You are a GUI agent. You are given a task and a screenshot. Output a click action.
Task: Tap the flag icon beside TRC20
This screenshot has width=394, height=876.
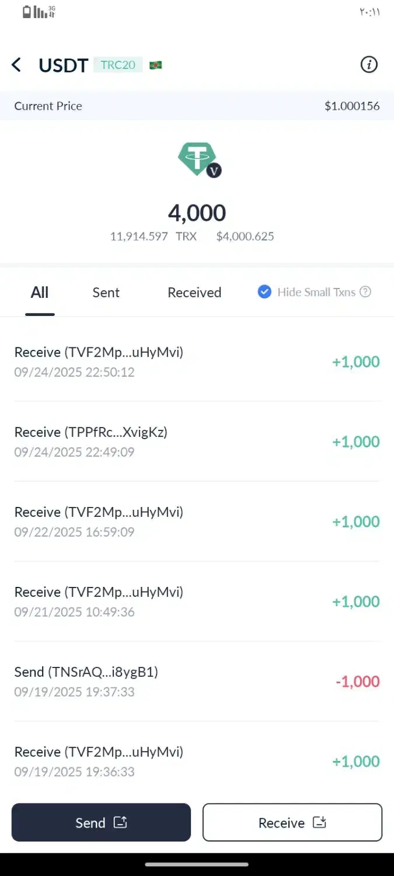tap(155, 65)
